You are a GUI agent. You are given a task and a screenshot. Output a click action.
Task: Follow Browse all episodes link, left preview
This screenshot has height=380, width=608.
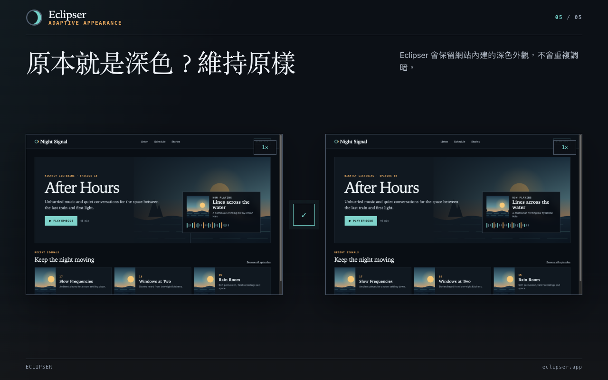pyautogui.click(x=258, y=262)
